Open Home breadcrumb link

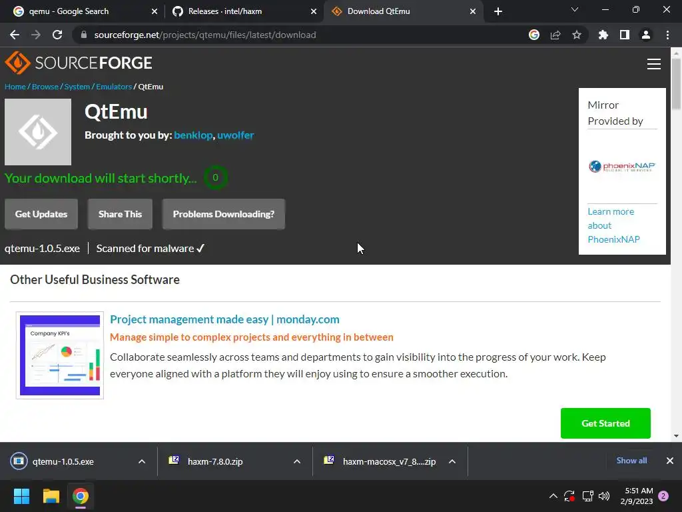coord(15,87)
